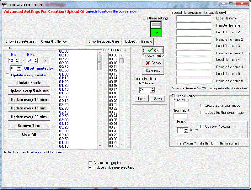
Task: Click Update hourly button
Action: pyautogui.click(x=29, y=83)
